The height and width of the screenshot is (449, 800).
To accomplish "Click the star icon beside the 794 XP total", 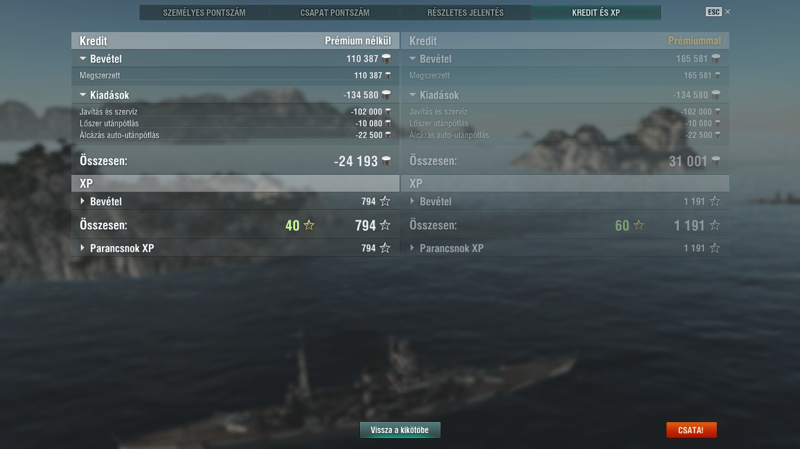I will (385, 225).
